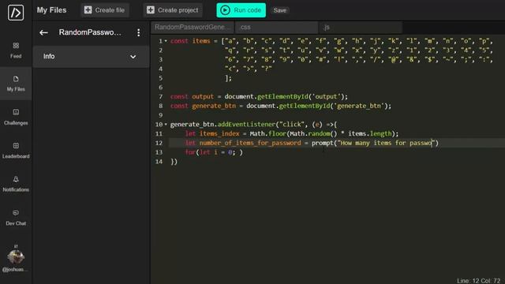Place cursor in the prompt string on line 12
Screen dimensions: 505x284
[x=386, y=143]
